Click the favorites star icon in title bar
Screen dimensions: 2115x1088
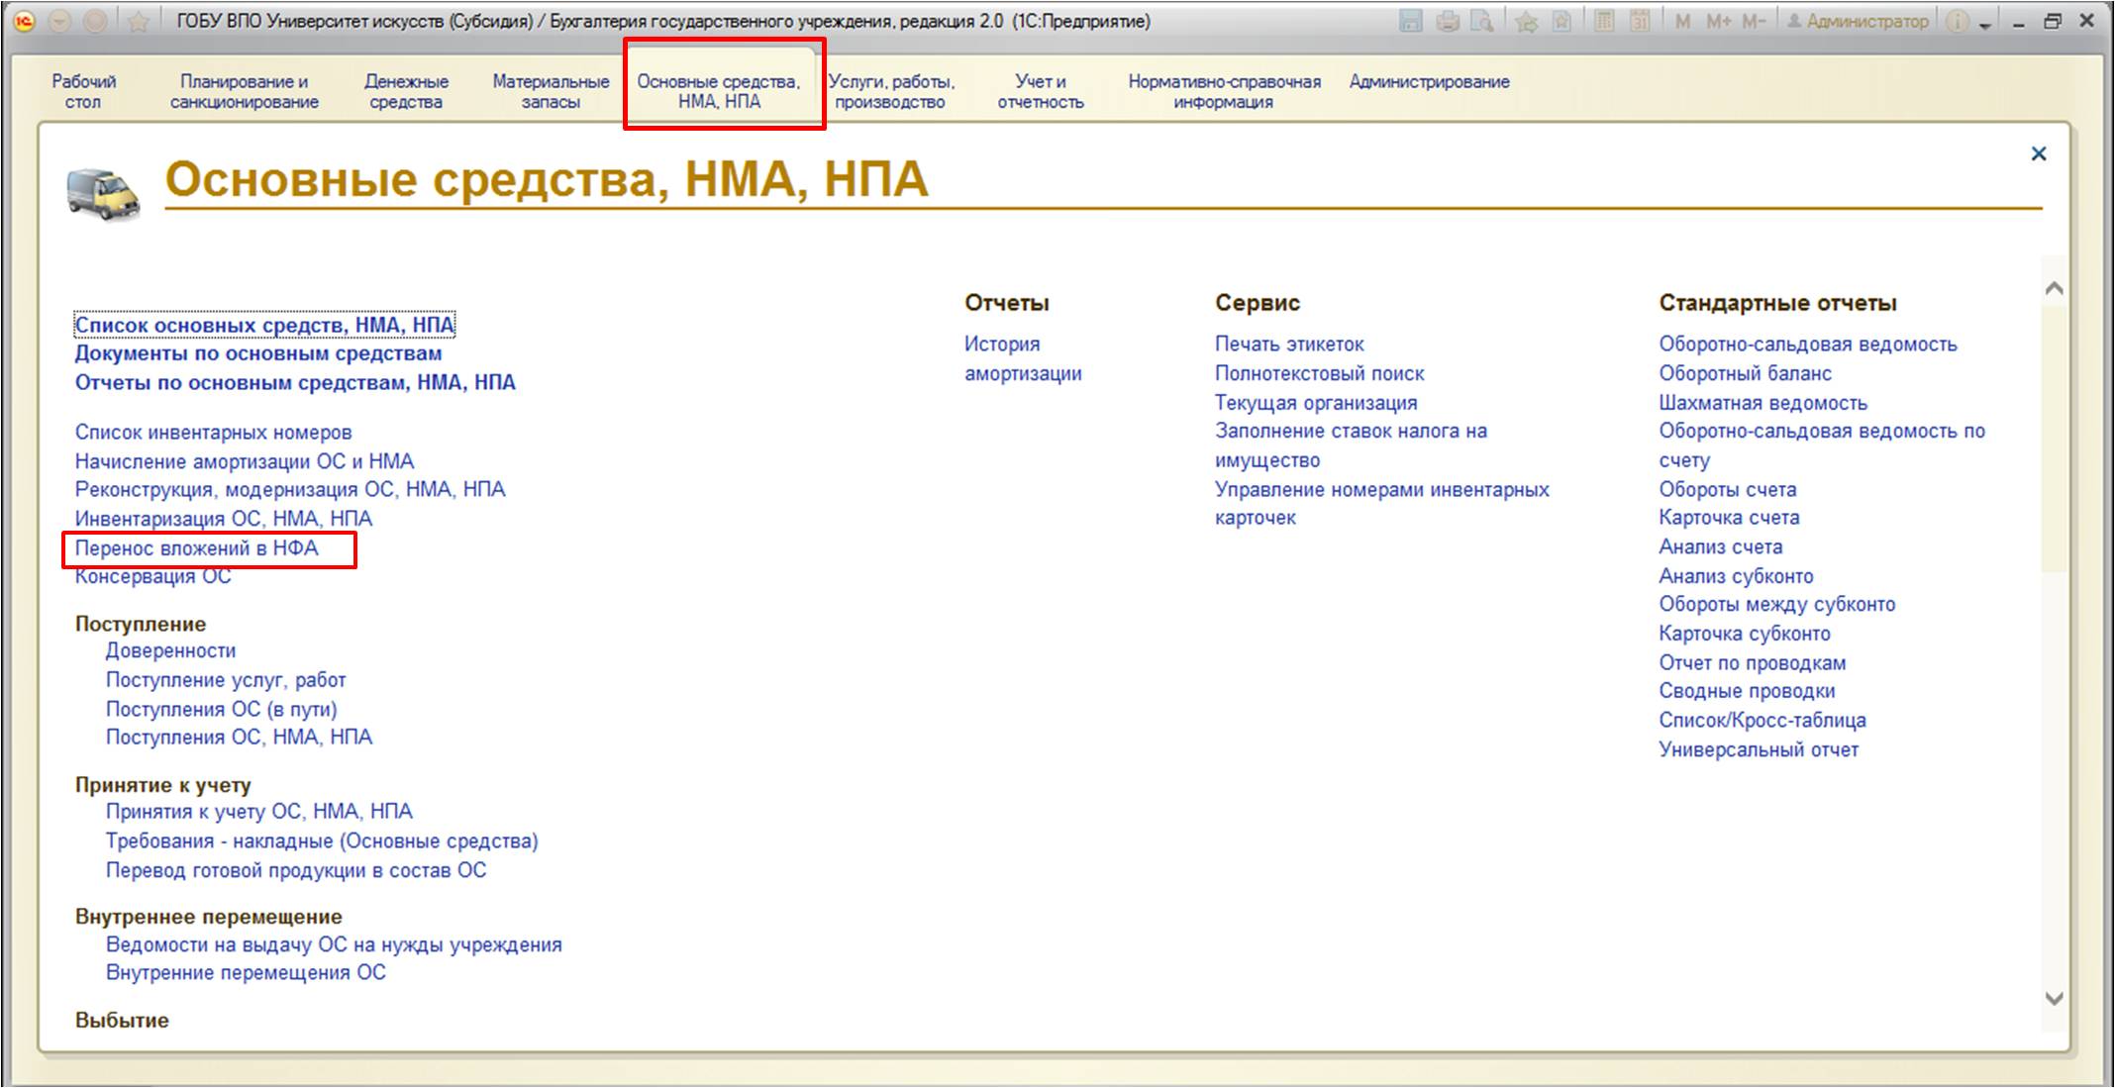point(138,21)
